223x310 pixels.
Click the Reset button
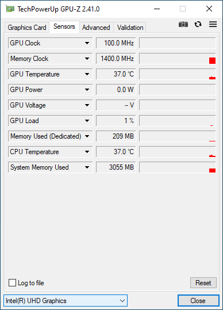pyautogui.click(x=203, y=283)
